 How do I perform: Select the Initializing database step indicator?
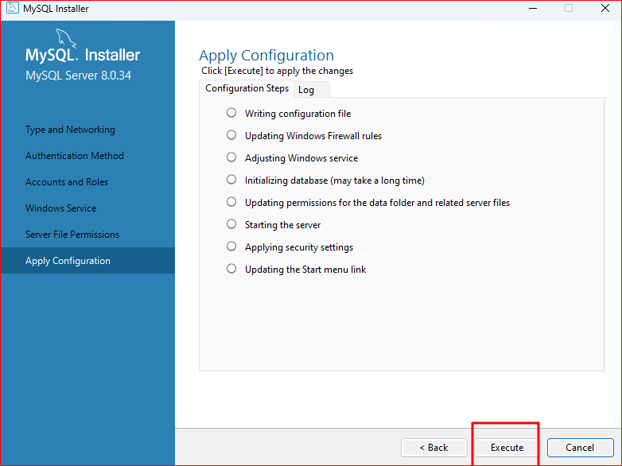pos(231,179)
